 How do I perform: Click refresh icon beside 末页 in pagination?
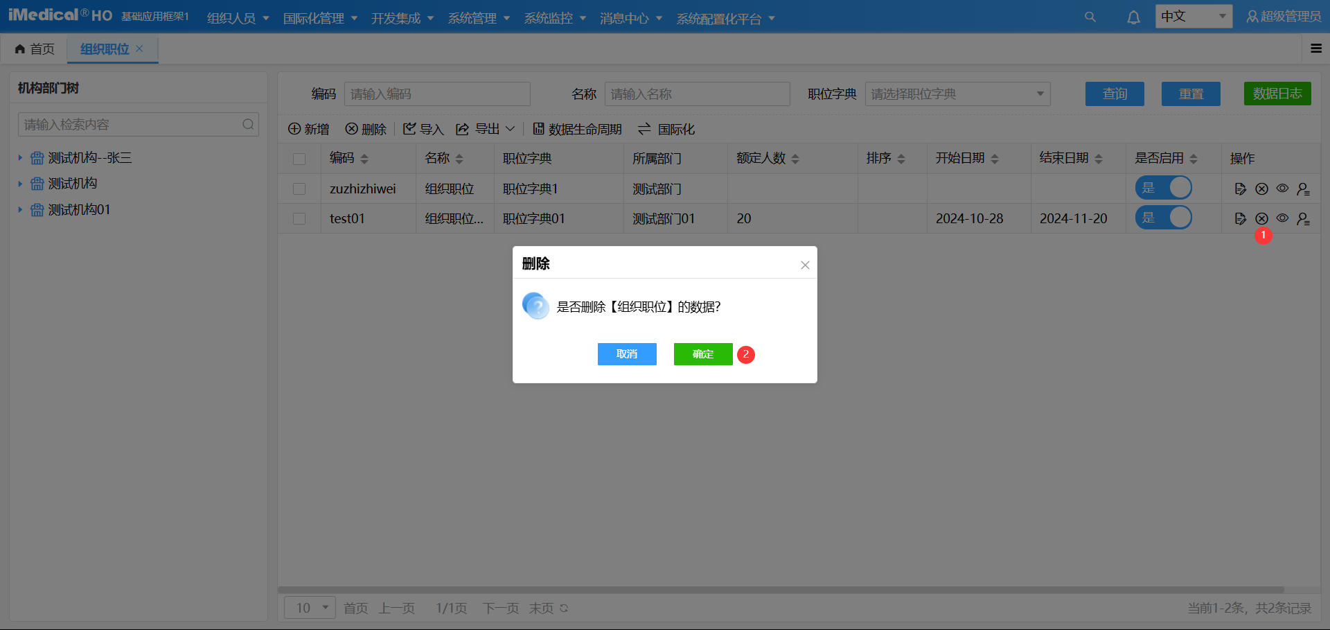(x=564, y=609)
